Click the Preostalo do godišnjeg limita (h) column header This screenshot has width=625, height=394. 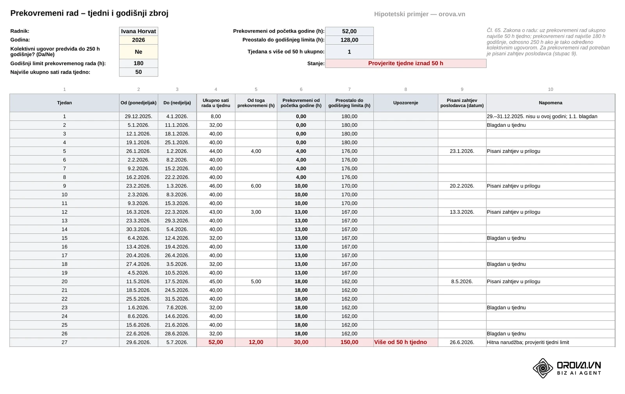(x=349, y=103)
